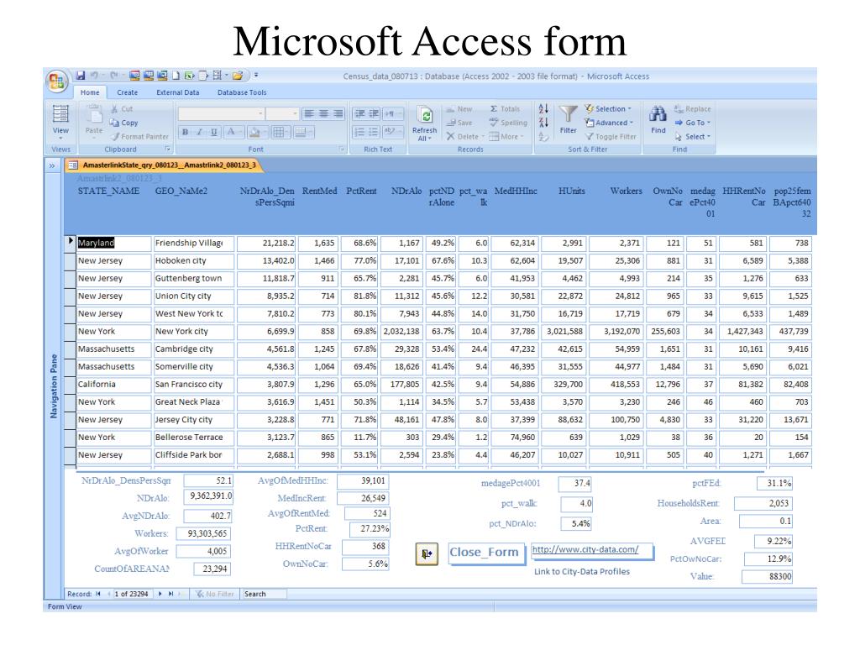Sort ascending A to Z
The height and width of the screenshot is (645, 860).
coord(543,109)
